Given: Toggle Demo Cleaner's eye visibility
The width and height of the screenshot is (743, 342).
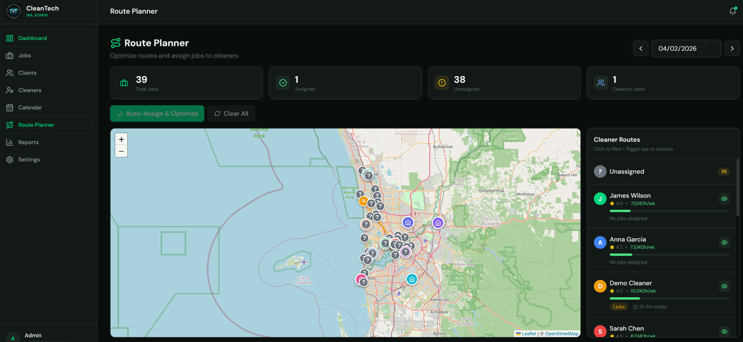Looking at the screenshot, I should coord(724,286).
